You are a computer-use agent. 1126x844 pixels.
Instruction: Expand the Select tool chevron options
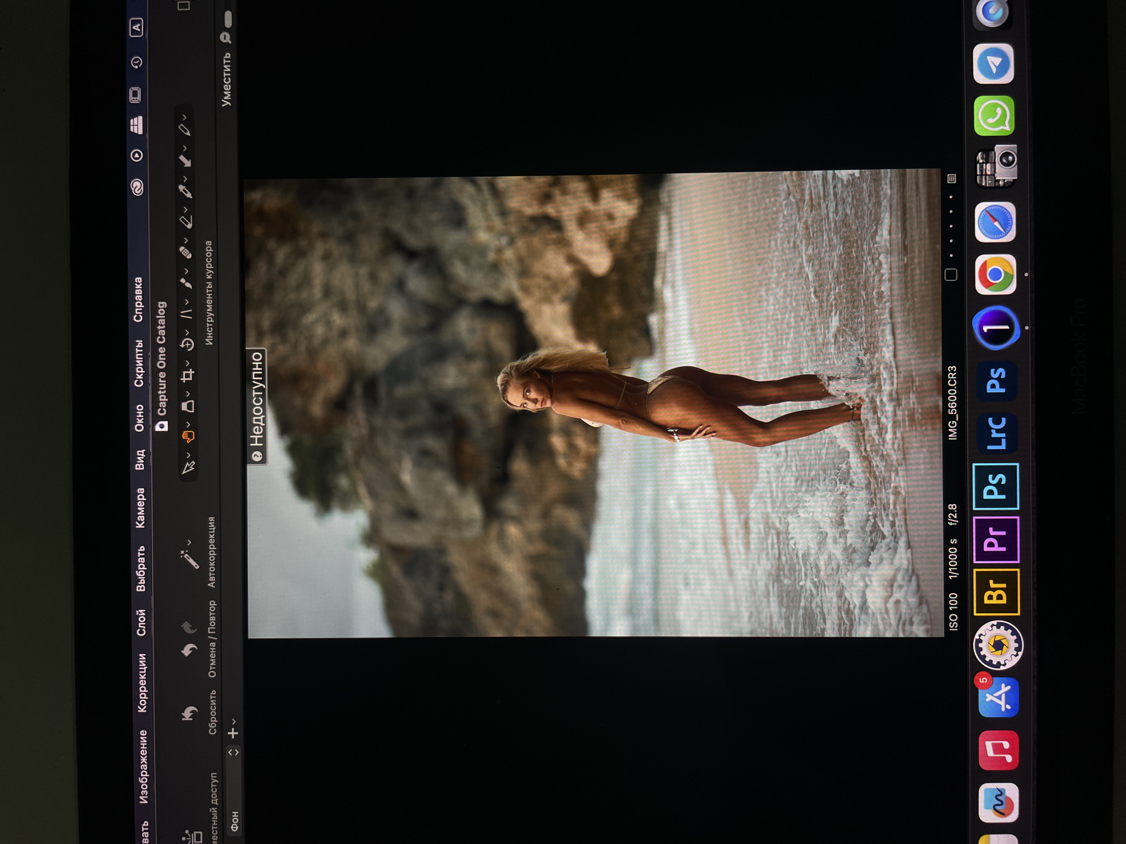pos(187,455)
